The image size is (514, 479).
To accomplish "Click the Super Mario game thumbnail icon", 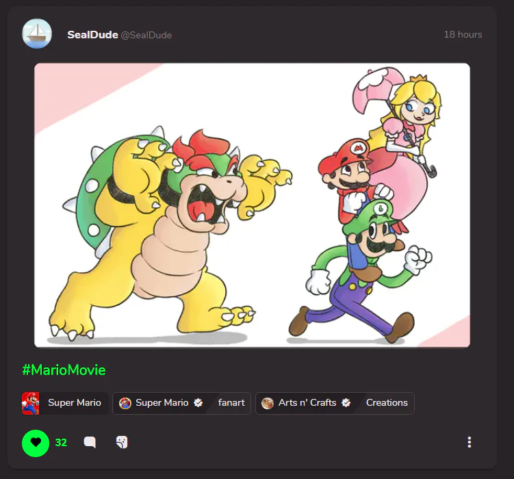I will pos(31,403).
